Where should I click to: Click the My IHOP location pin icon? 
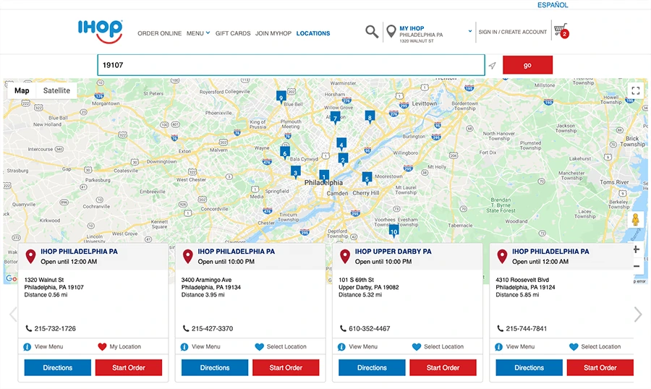[x=391, y=32]
